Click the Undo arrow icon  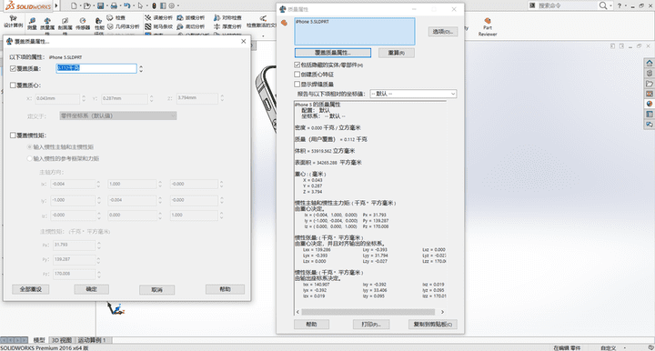pyautogui.click(x=127, y=5)
